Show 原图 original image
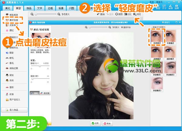182x131 pixels. point(119,14)
